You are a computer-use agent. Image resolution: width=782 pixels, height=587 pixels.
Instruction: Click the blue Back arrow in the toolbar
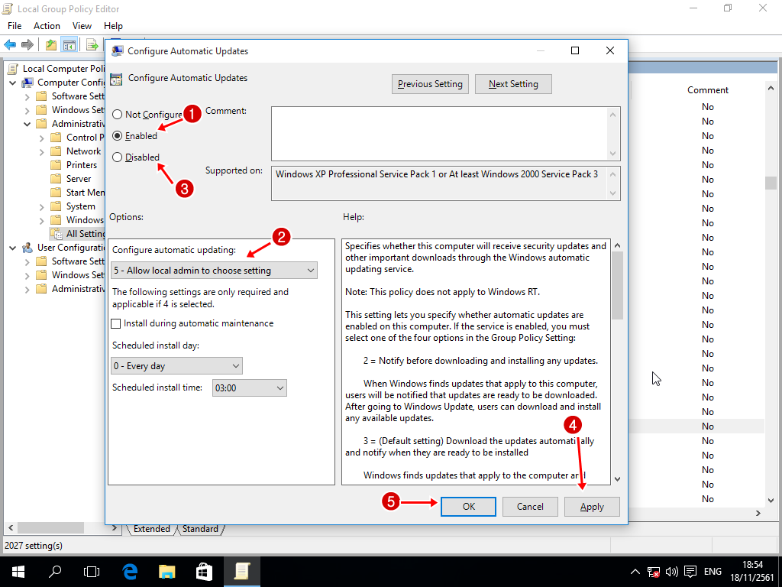coord(10,45)
